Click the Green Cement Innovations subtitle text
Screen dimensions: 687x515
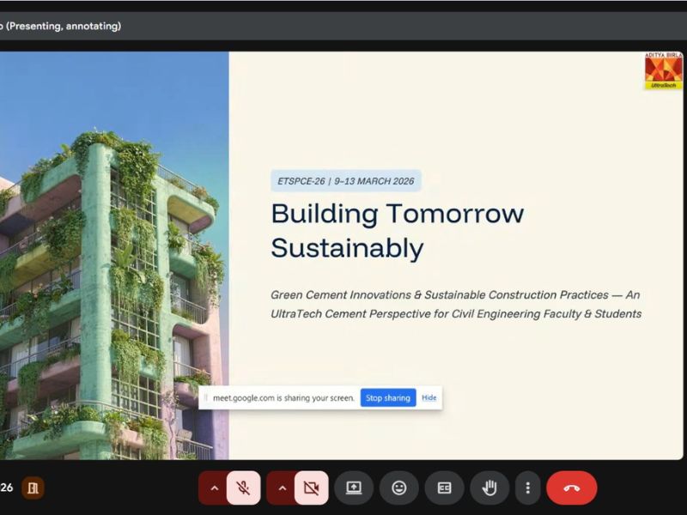coord(455,304)
